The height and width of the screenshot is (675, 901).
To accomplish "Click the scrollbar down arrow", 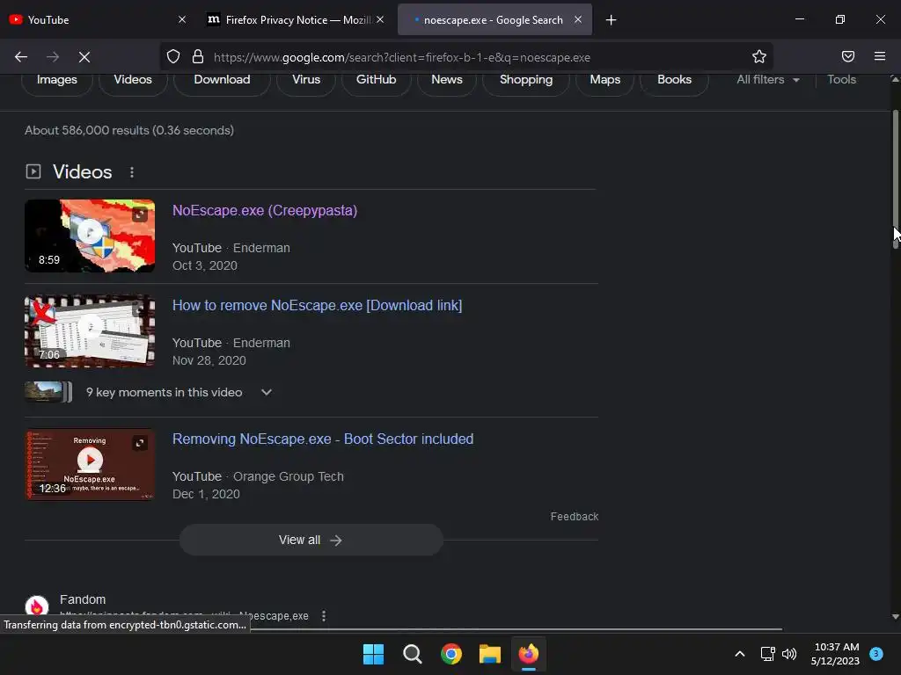I will coord(895,617).
